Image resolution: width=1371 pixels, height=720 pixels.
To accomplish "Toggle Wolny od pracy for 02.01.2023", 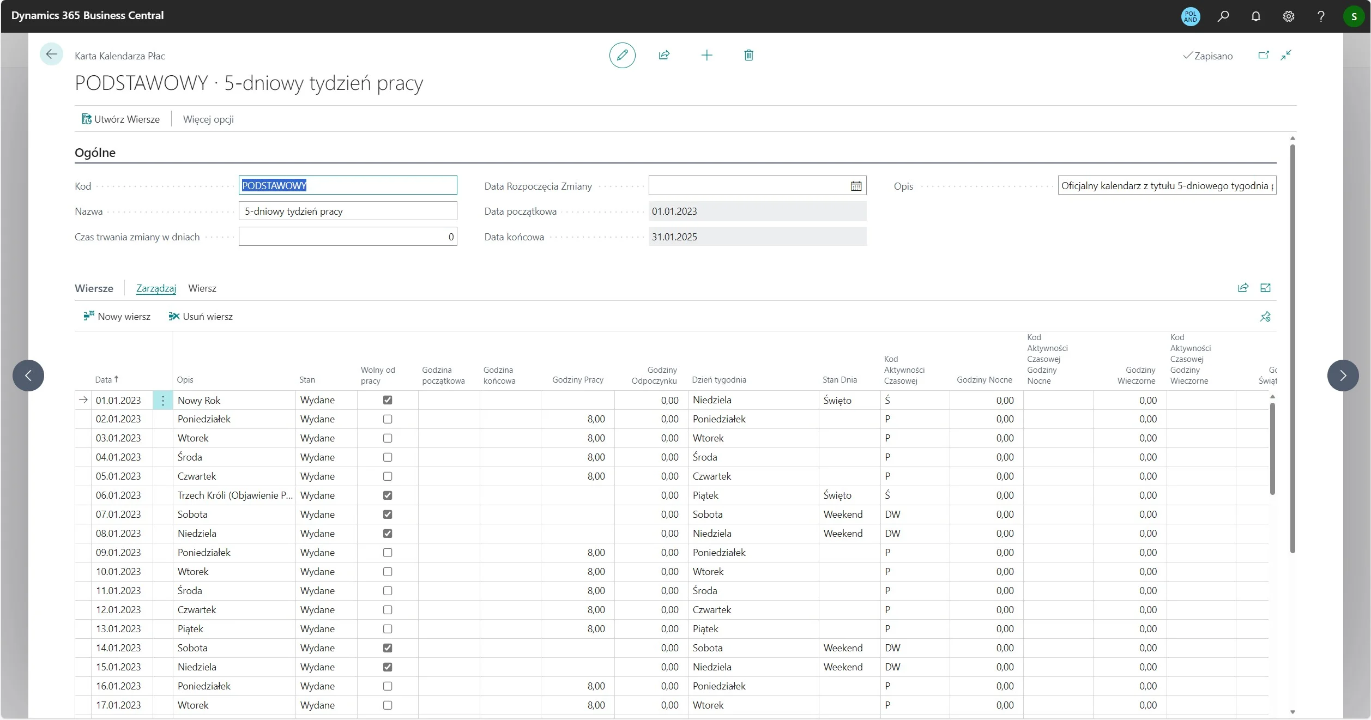I will click(388, 419).
